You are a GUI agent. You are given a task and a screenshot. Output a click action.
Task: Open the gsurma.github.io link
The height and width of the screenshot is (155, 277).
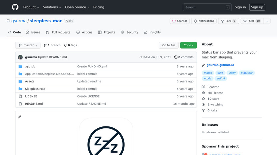(220, 65)
